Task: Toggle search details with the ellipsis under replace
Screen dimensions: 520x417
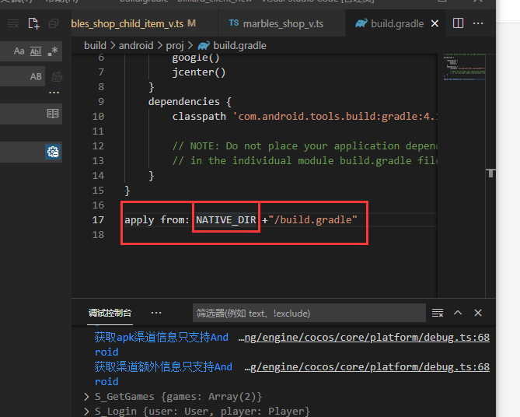Action: click(54, 93)
